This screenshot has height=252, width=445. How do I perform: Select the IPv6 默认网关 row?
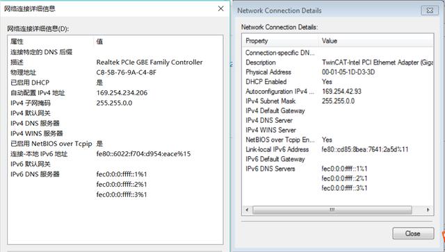click(115, 165)
